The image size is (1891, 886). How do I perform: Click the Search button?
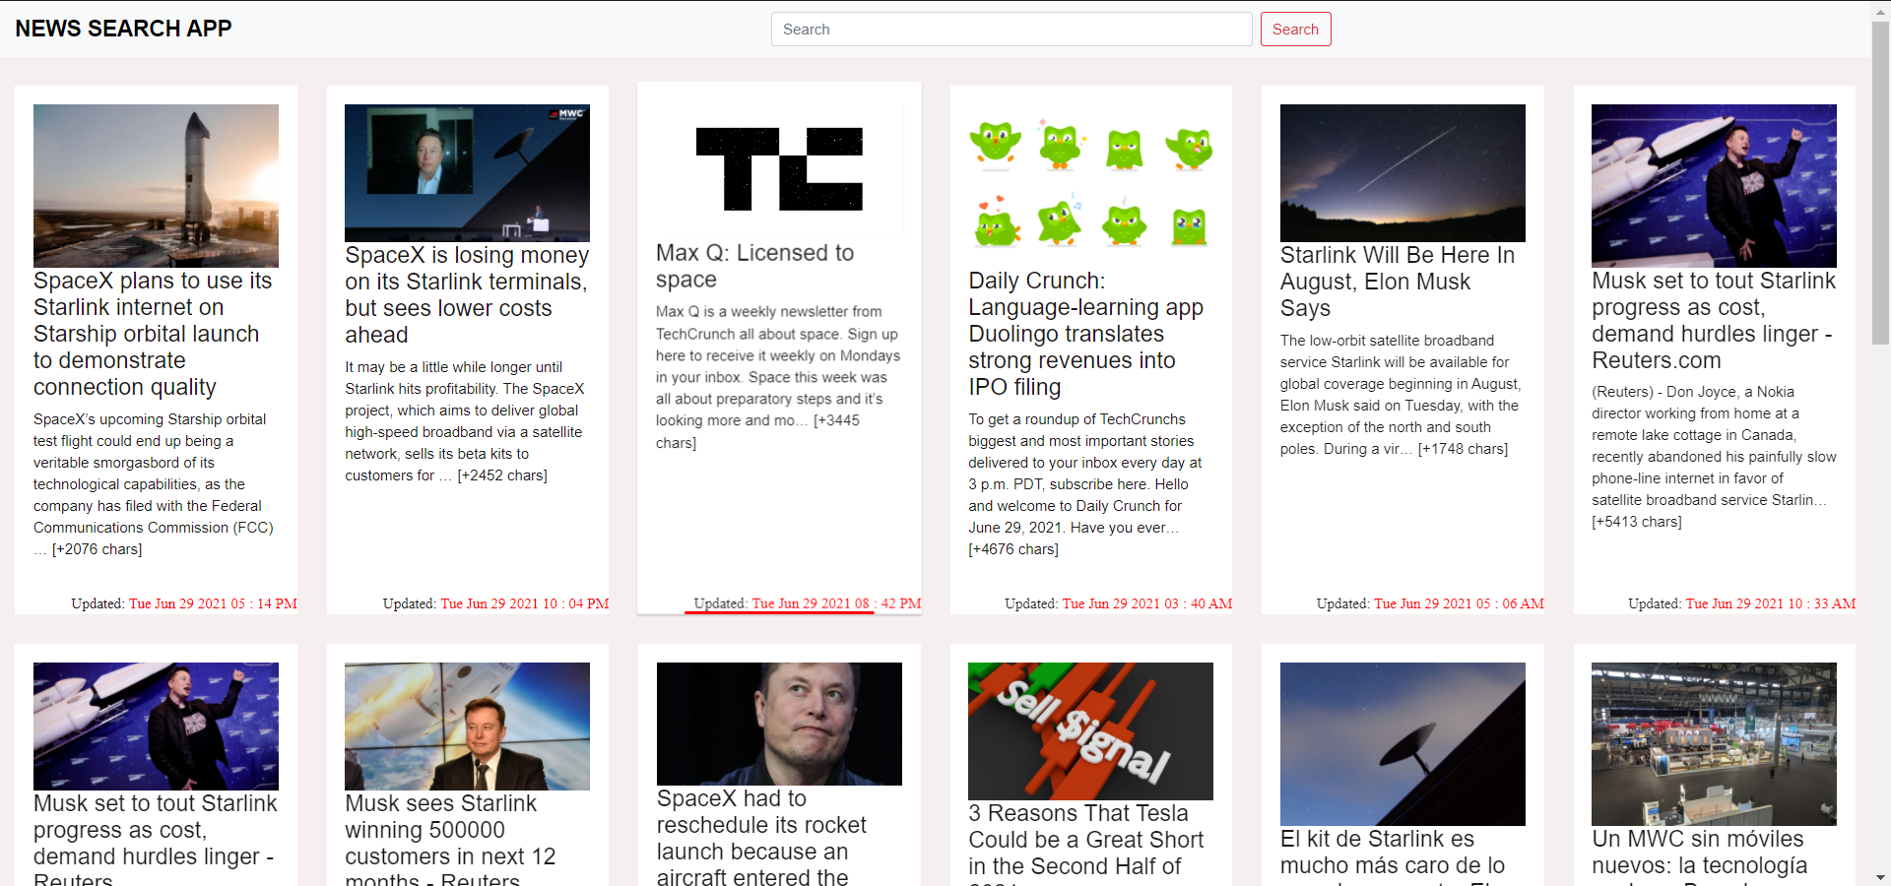click(x=1295, y=30)
